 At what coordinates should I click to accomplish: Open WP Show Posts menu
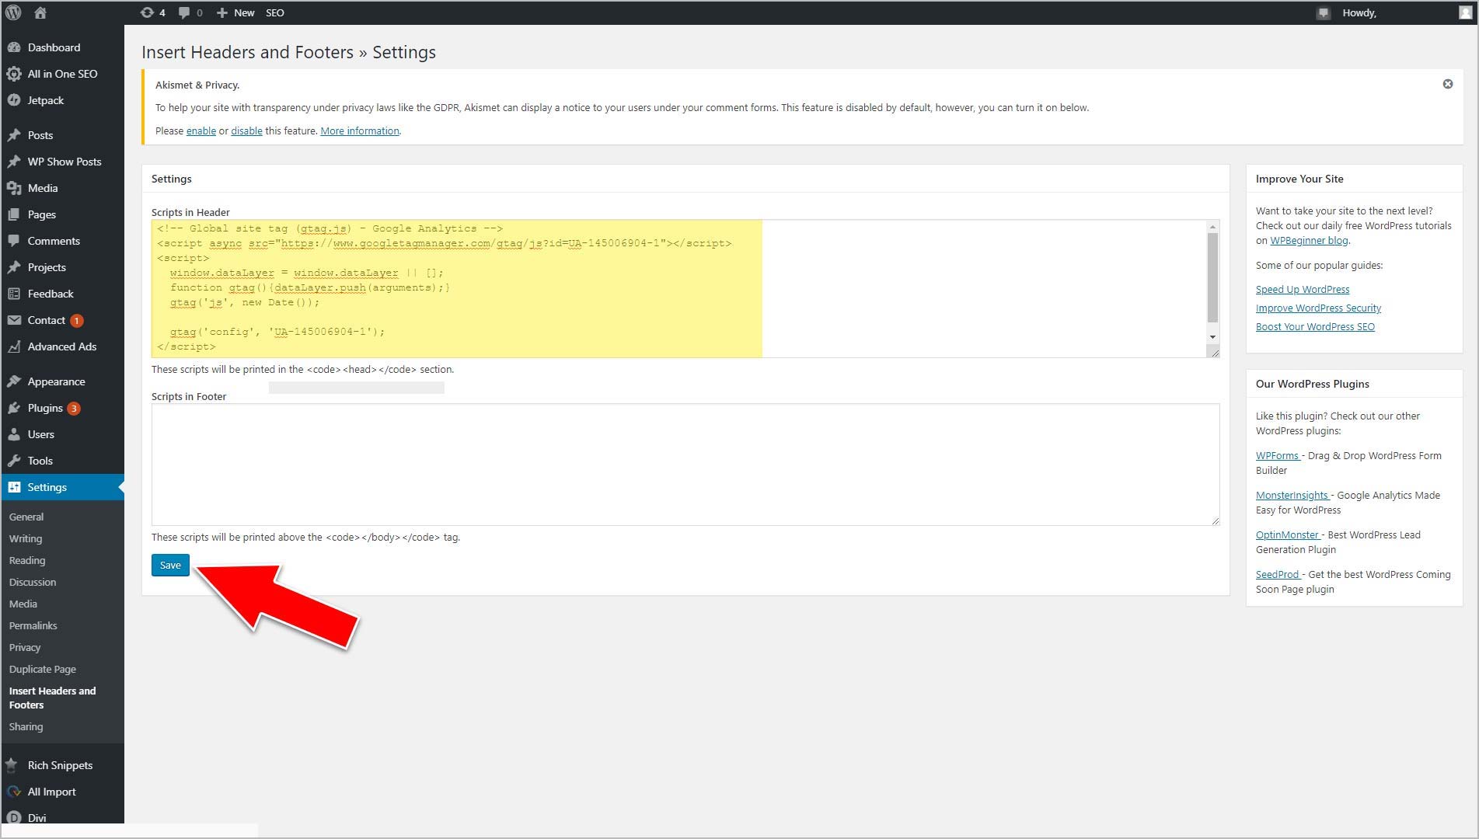(x=62, y=162)
